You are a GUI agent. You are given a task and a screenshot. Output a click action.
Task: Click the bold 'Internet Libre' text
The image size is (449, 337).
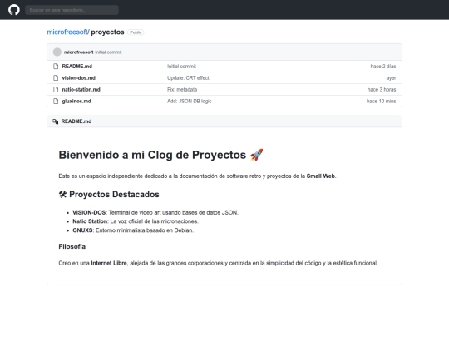tap(109, 263)
